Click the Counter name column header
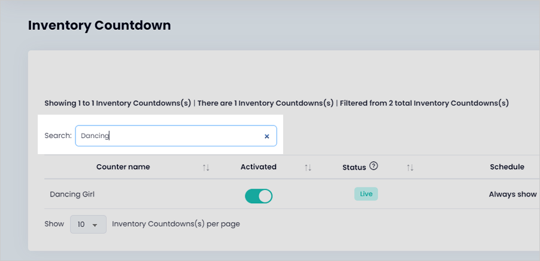 point(123,167)
